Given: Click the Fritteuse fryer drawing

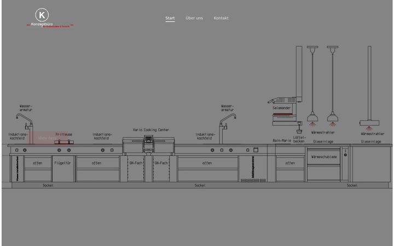Looking at the screenshot, I should click(64, 142).
